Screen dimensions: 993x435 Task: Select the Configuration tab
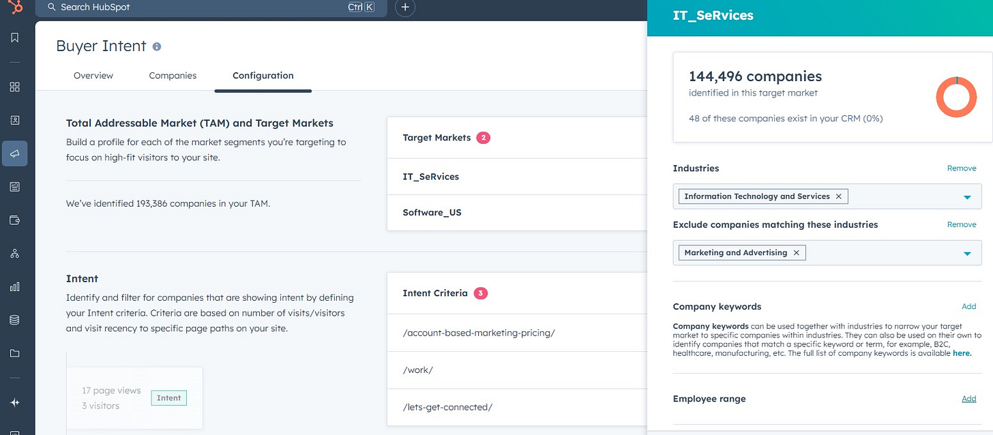tap(263, 76)
